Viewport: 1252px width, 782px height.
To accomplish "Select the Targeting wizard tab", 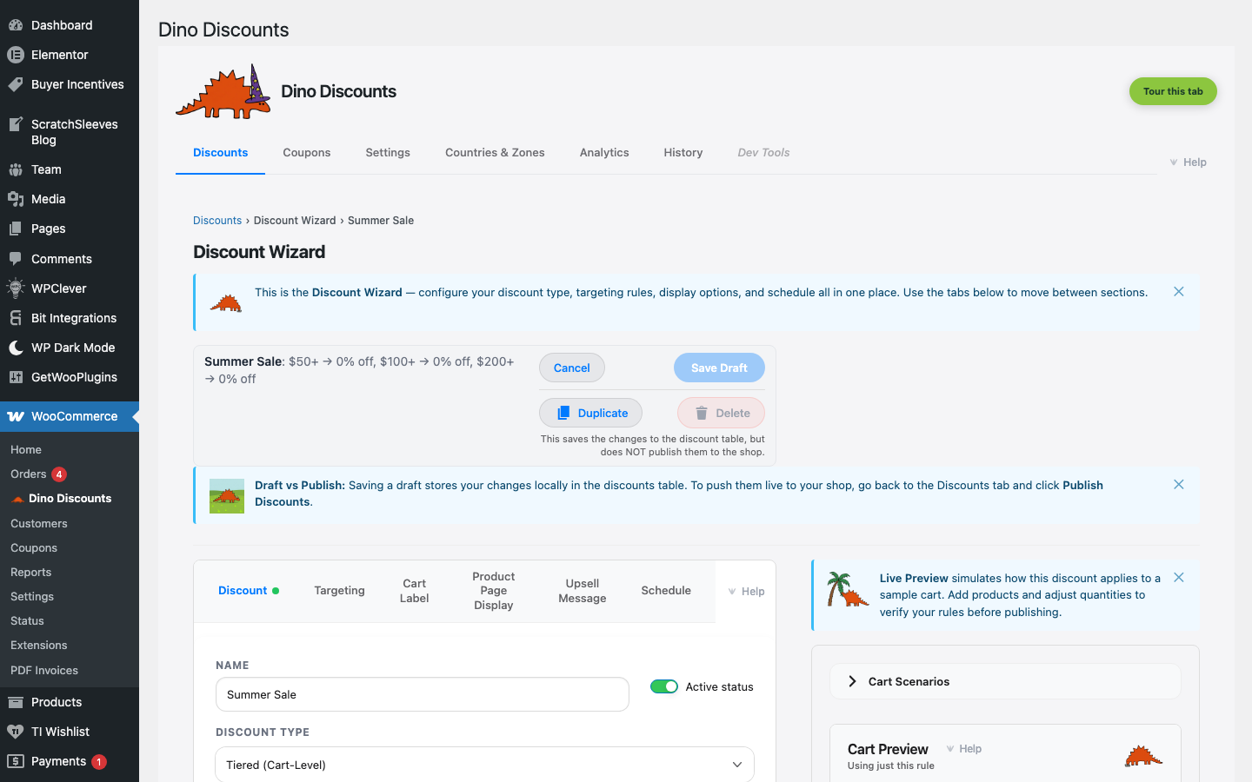I will coord(339,591).
